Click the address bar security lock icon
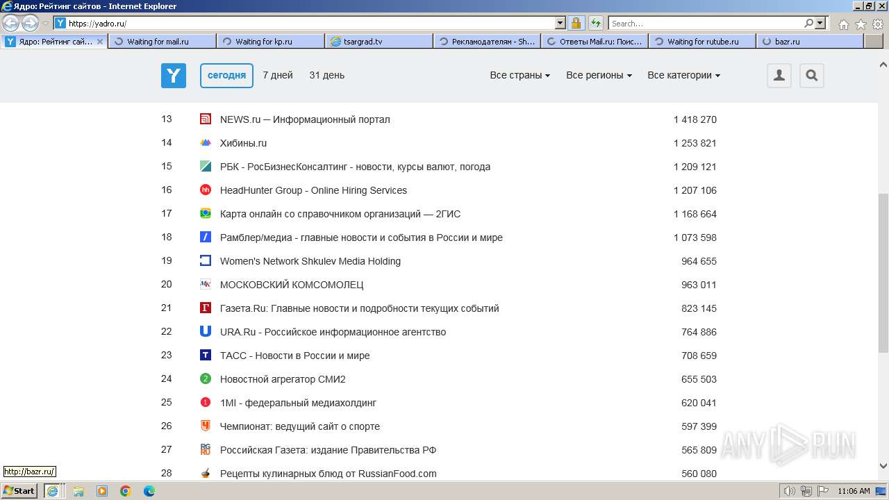This screenshot has height=500, width=889. pos(576,23)
